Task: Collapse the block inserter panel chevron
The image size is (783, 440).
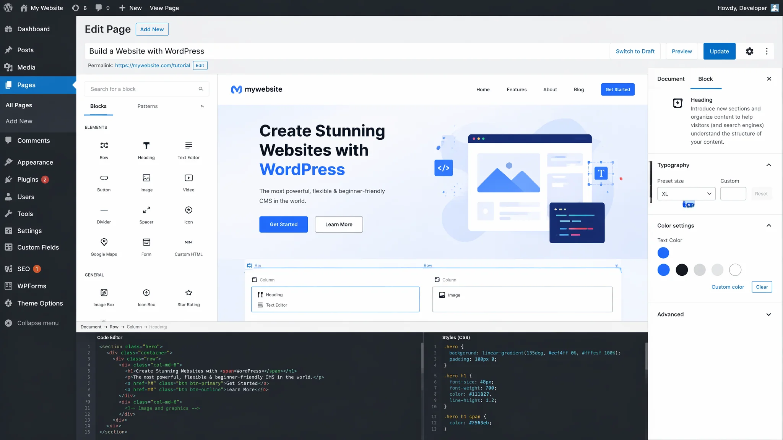Action: (x=202, y=106)
